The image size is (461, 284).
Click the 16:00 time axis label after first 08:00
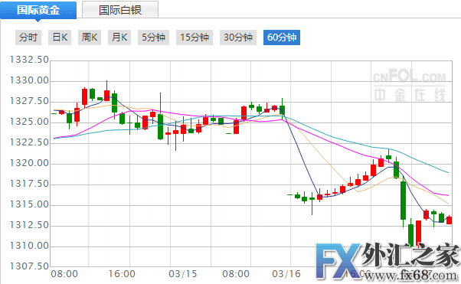coord(122,274)
